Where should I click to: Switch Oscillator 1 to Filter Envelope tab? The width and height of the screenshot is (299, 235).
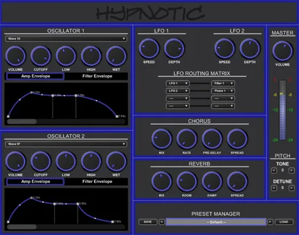coord(97,76)
